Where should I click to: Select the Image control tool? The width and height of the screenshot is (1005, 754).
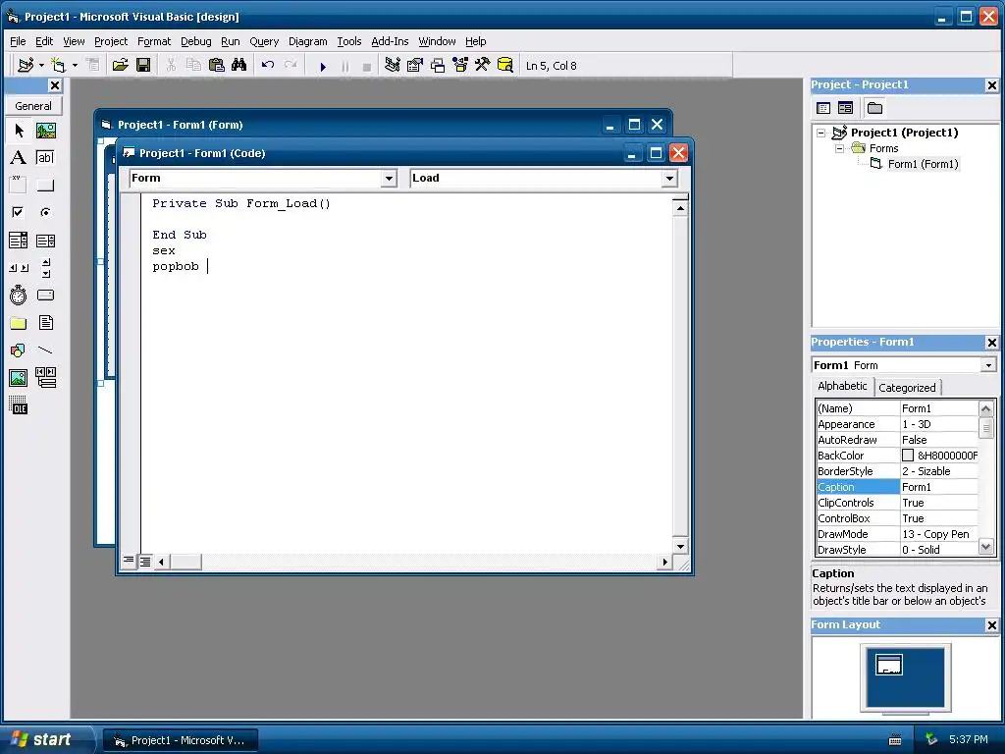(19, 378)
